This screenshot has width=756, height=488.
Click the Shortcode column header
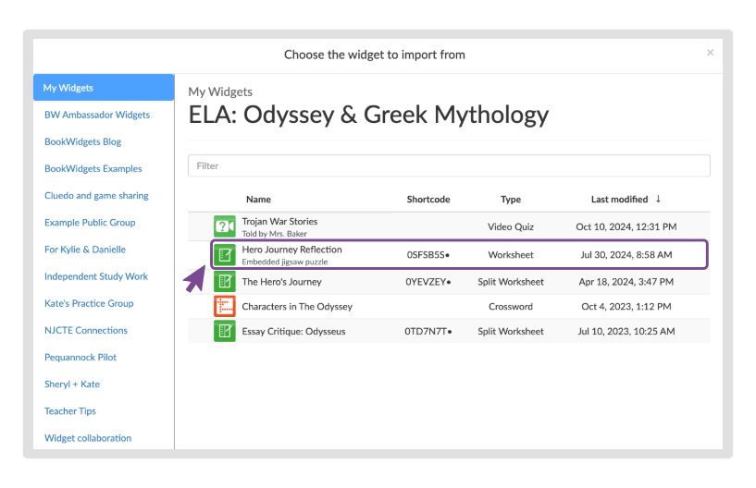pos(428,200)
